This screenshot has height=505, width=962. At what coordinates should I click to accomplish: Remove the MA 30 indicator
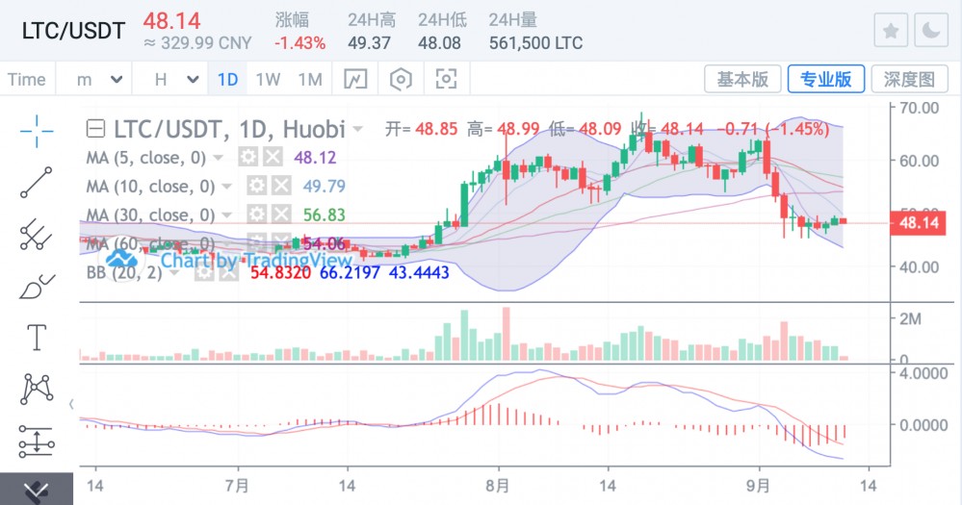[x=281, y=215]
